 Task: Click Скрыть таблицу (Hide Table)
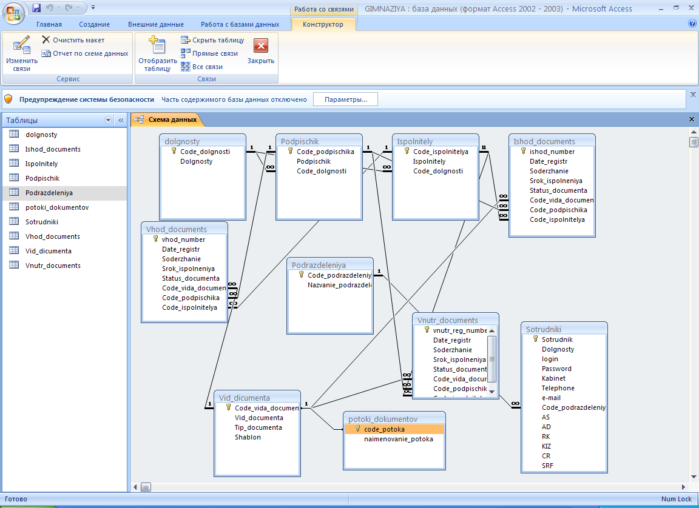pyautogui.click(x=212, y=40)
